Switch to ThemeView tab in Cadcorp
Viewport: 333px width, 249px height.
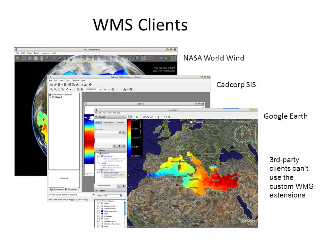tap(71, 189)
